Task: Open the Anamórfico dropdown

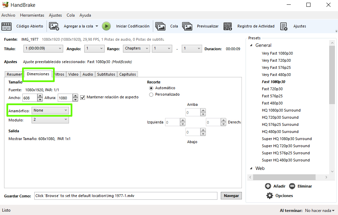Action: 50,110
